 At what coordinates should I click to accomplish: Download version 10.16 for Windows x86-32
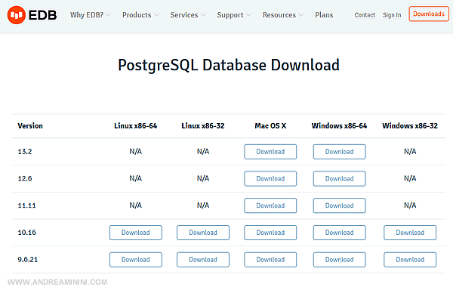[x=410, y=233]
